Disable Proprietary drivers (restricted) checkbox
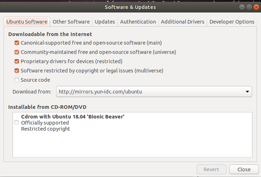The image size is (261, 177). [x=16, y=61]
